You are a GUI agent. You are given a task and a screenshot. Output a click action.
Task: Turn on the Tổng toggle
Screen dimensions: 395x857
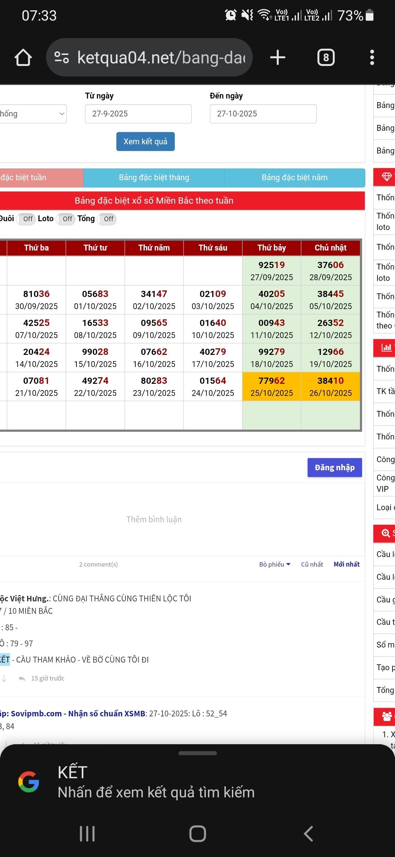pyautogui.click(x=107, y=219)
